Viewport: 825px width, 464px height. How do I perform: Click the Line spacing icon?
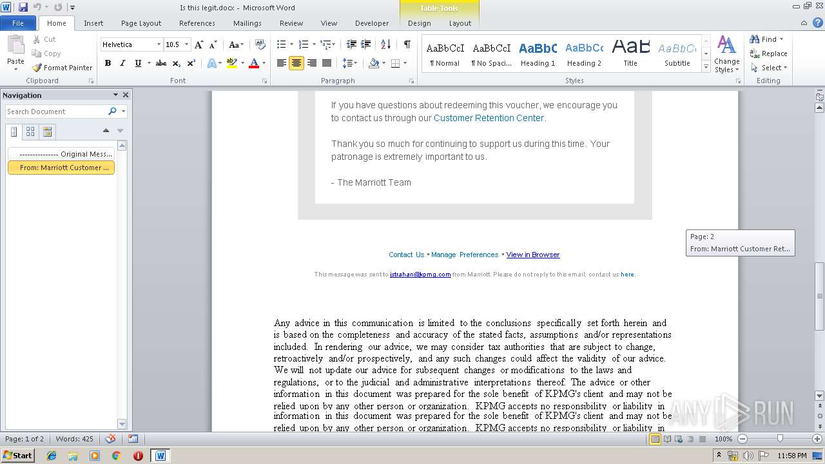pos(347,63)
